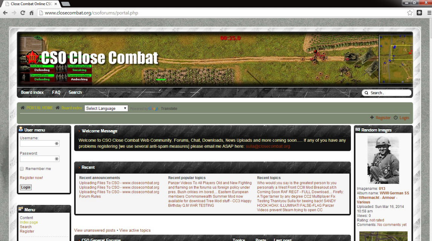The width and height of the screenshot is (432, 241).
Task: Open the Chrome extension icon beside the star
Action: click(x=419, y=13)
